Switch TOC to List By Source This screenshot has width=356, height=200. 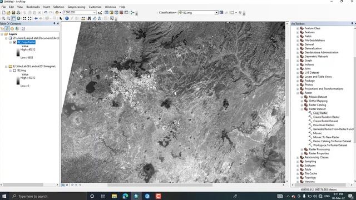[x=7, y=28]
